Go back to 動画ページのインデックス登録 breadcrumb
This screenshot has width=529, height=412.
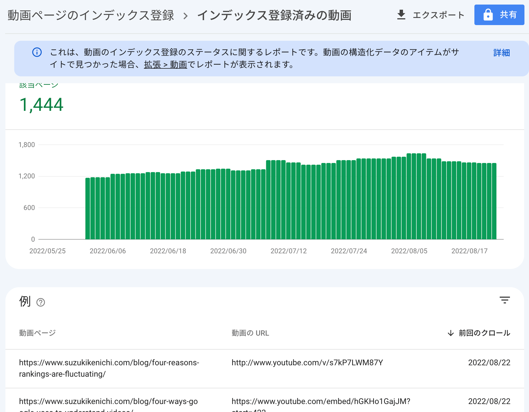[x=91, y=15]
